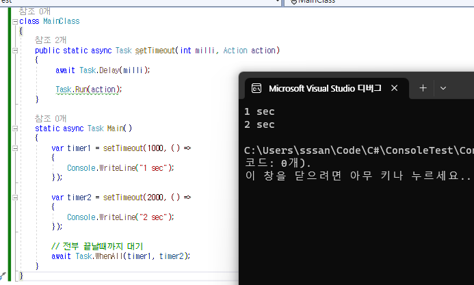Viewport: 474px width, 285px height.
Task: Open a new terminal tab with the plus button
Action: click(423, 88)
